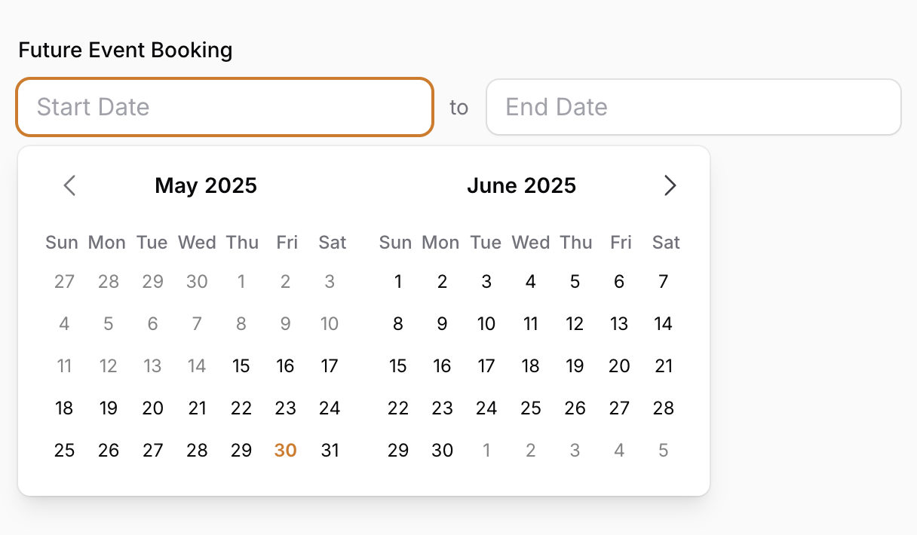Click trailing July 5 in June grid
917x535 pixels.
pos(663,451)
